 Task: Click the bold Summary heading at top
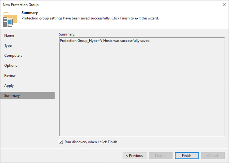tap(30, 13)
